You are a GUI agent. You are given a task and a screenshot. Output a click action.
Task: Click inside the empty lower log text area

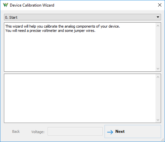[x=80, y=98]
